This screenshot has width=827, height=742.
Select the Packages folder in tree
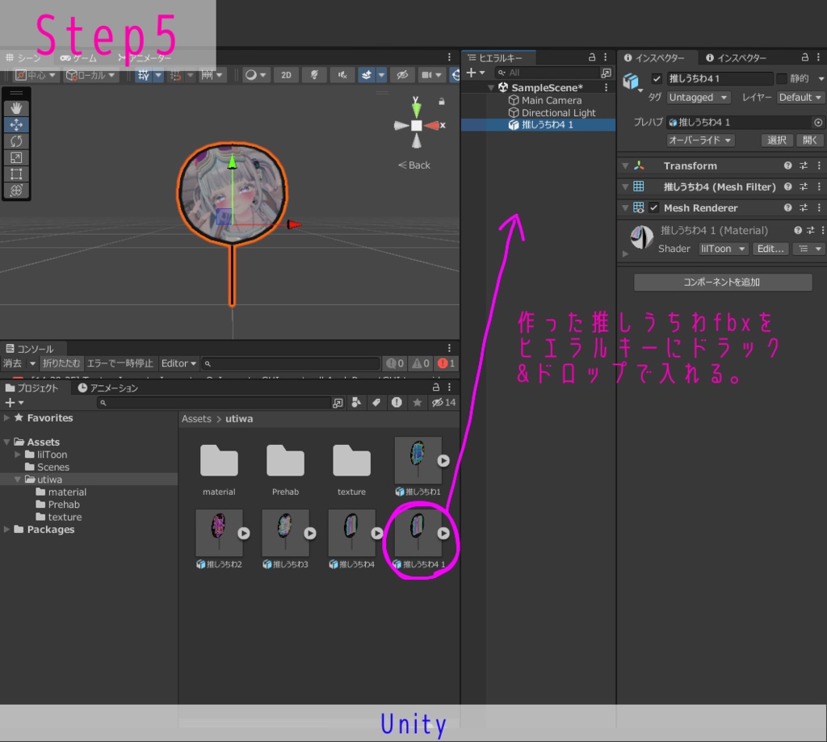click(51, 529)
